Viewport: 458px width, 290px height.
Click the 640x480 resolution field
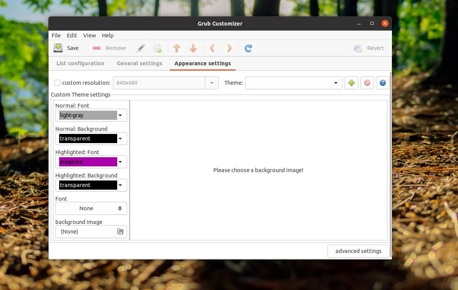pos(159,83)
